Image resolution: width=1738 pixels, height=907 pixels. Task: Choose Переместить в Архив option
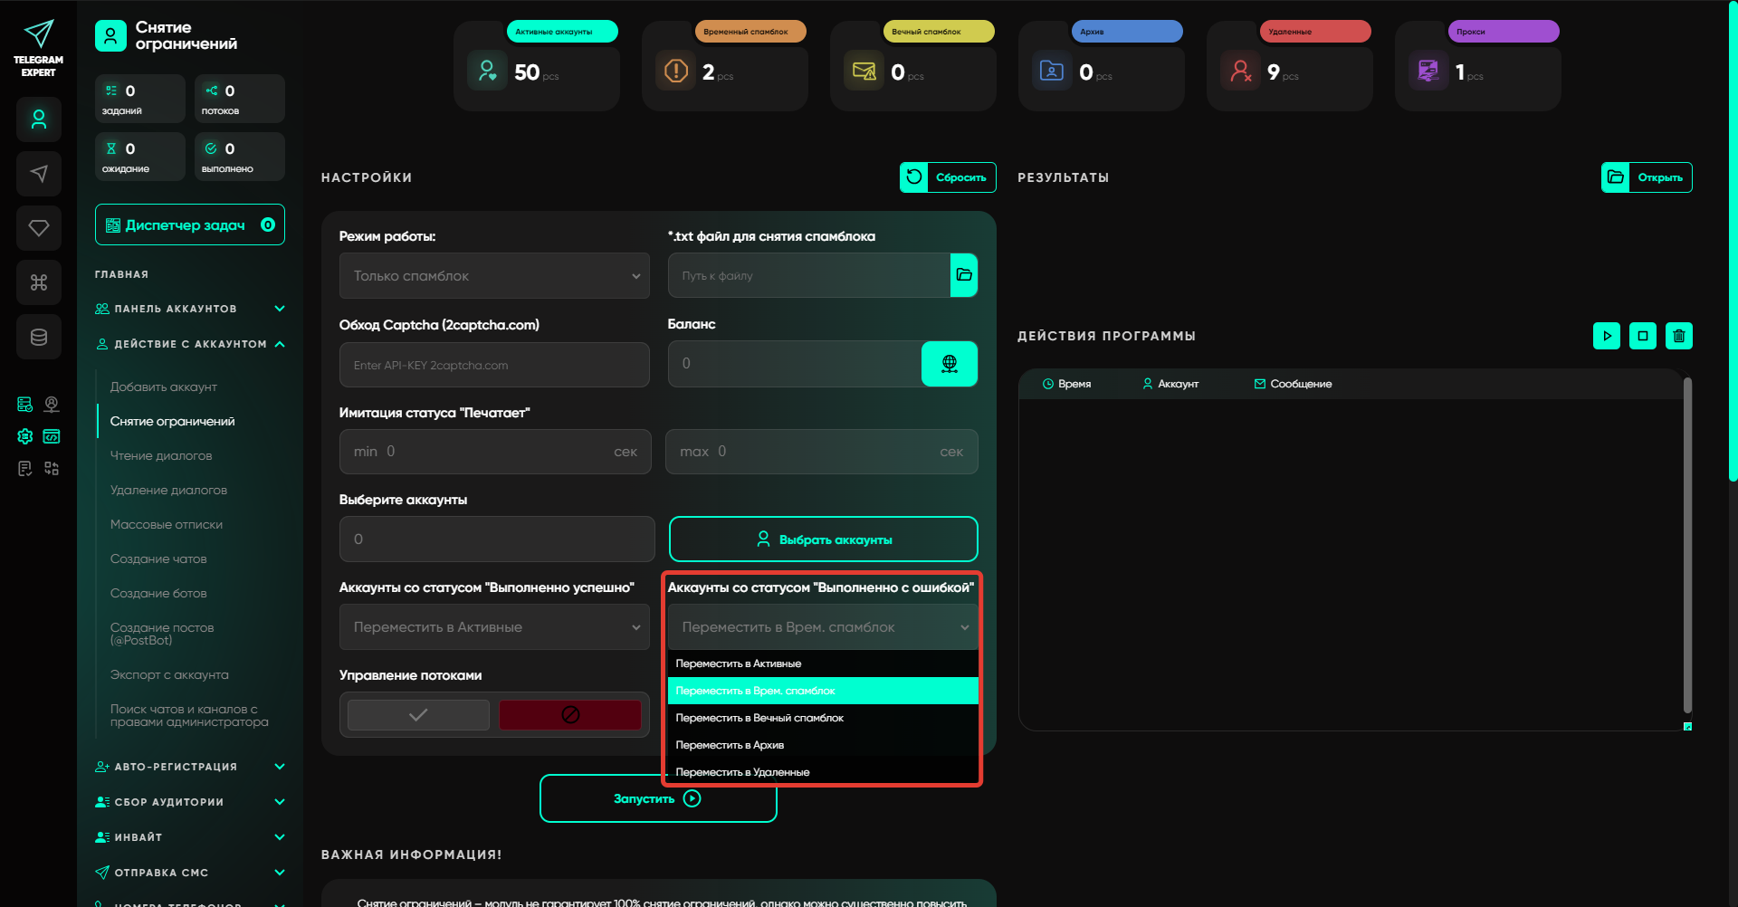(823, 745)
